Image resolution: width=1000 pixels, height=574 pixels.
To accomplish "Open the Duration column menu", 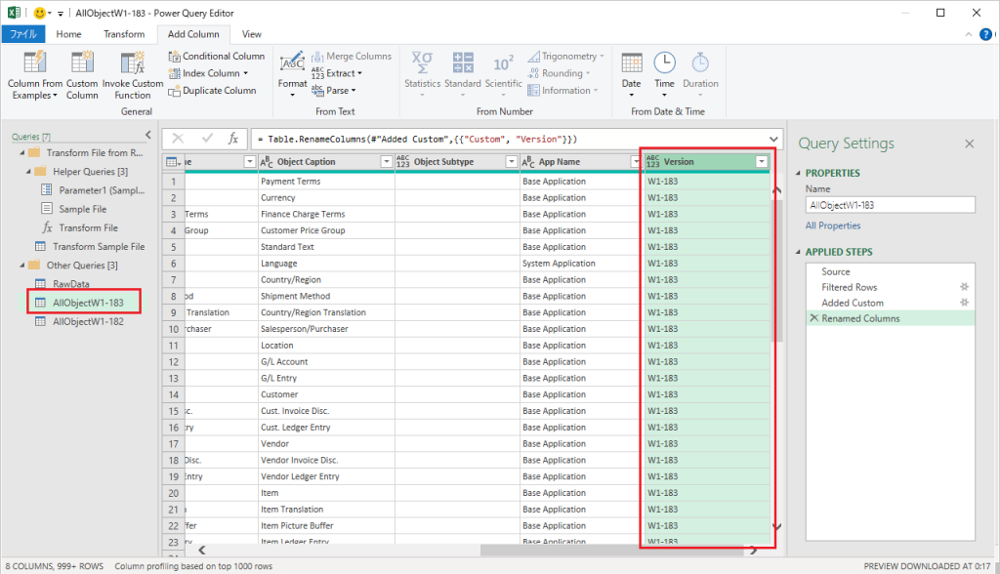I will coord(700,75).
